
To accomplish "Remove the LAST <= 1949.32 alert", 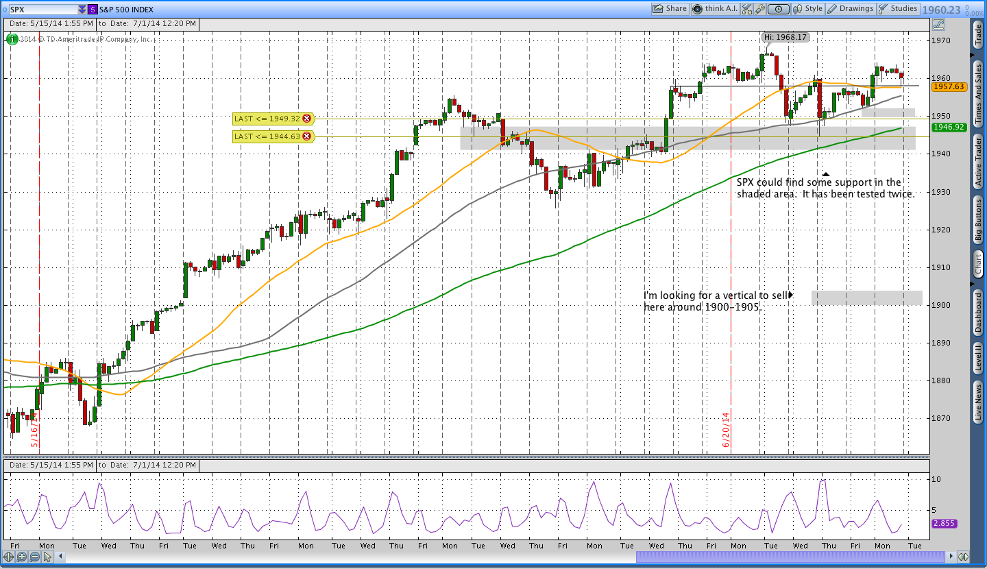I will click(306, 119).
